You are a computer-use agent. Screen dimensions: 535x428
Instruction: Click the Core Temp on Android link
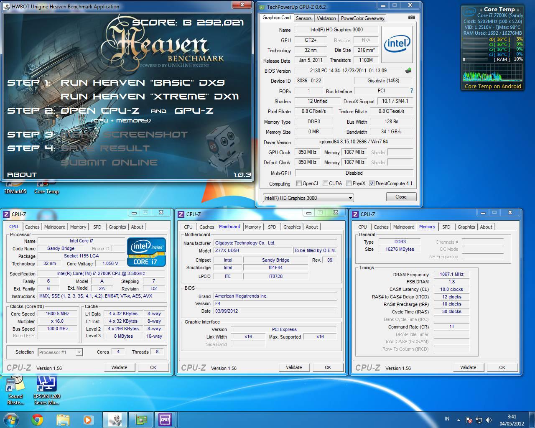pos(493,87)
